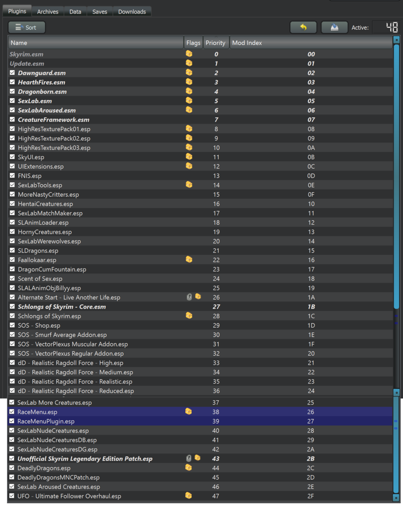Image resolution: width=403 pixels, height=505 pixels.
Task: Click the paperclip flag for Unofficial Skyrim Legendary Patch
Action: (x=189, y=458)
